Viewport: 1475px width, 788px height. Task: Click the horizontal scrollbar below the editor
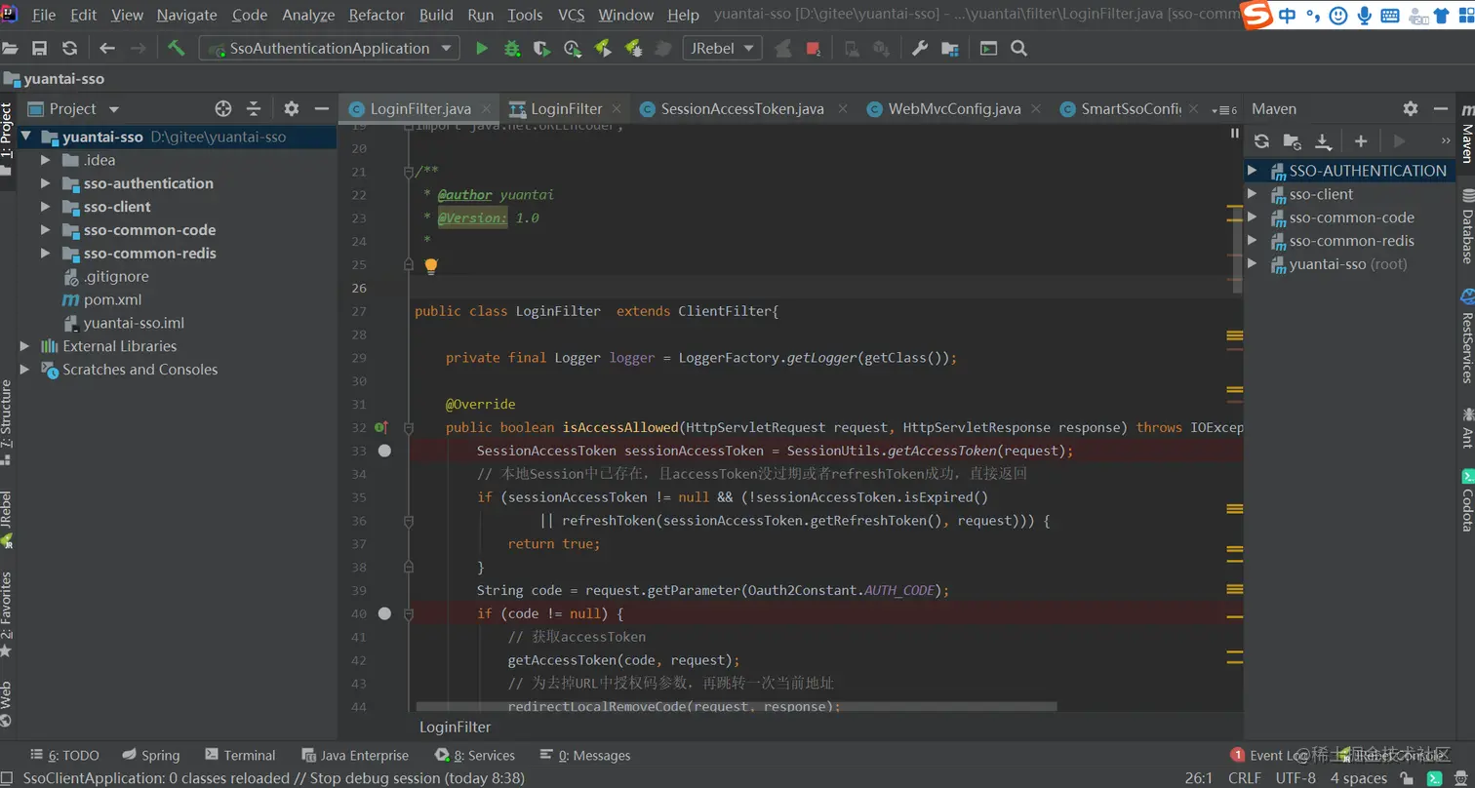pyautogui.click(x=736, y=705)
